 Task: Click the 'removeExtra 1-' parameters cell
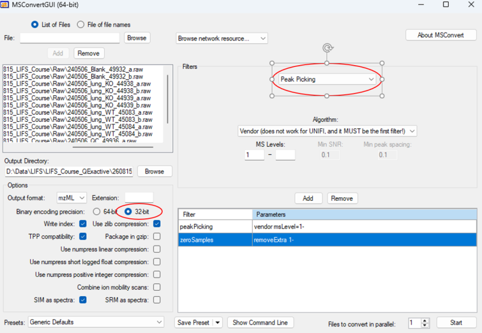(365, 239)
